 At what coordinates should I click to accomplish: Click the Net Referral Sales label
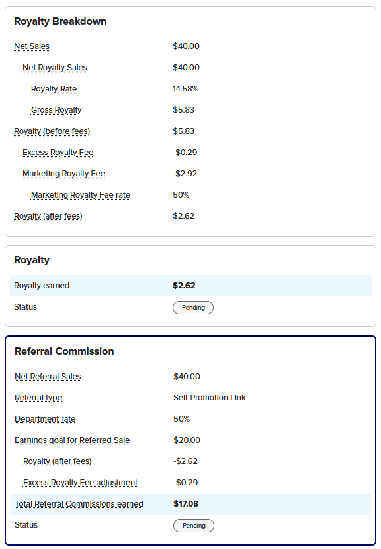point(48,377)
